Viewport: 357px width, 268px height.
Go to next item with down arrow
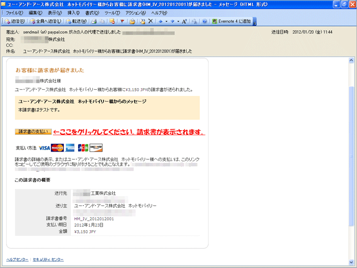pos(172,21)
